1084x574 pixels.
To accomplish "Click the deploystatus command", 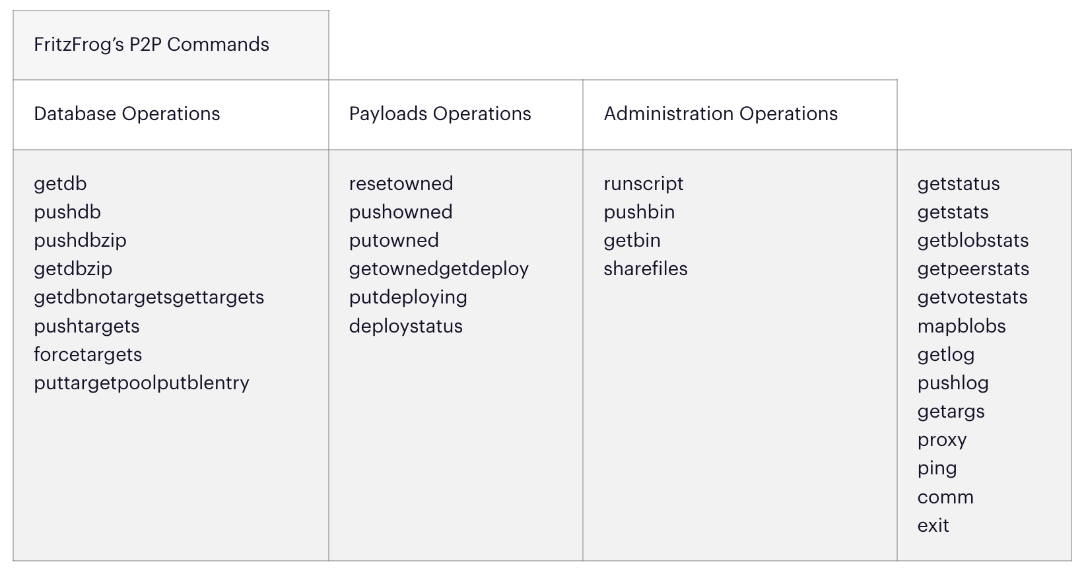I will coord(405,327).
